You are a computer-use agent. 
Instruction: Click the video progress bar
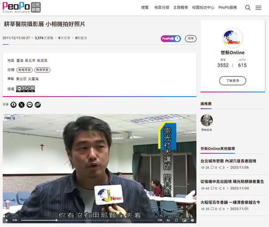87,220
